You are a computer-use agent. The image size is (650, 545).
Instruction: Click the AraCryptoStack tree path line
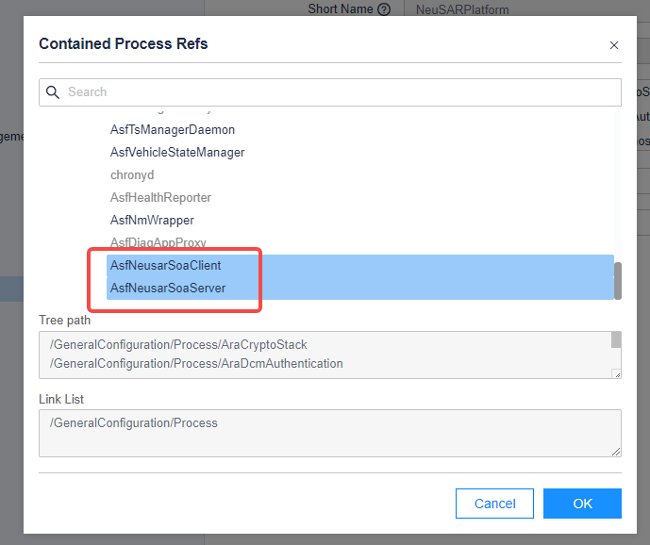pyautogui.click(x=179, y=344)
